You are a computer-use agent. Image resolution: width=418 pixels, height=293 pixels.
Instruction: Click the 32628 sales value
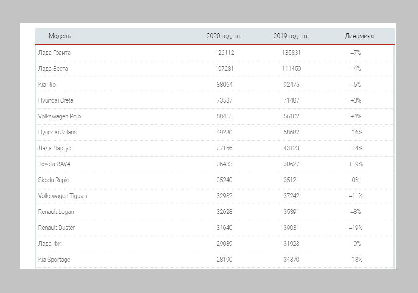coord(224,212)
